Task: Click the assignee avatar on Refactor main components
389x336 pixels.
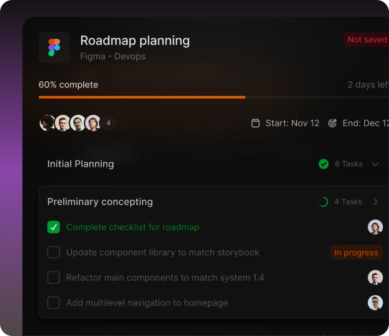Action: click(375, 278)
